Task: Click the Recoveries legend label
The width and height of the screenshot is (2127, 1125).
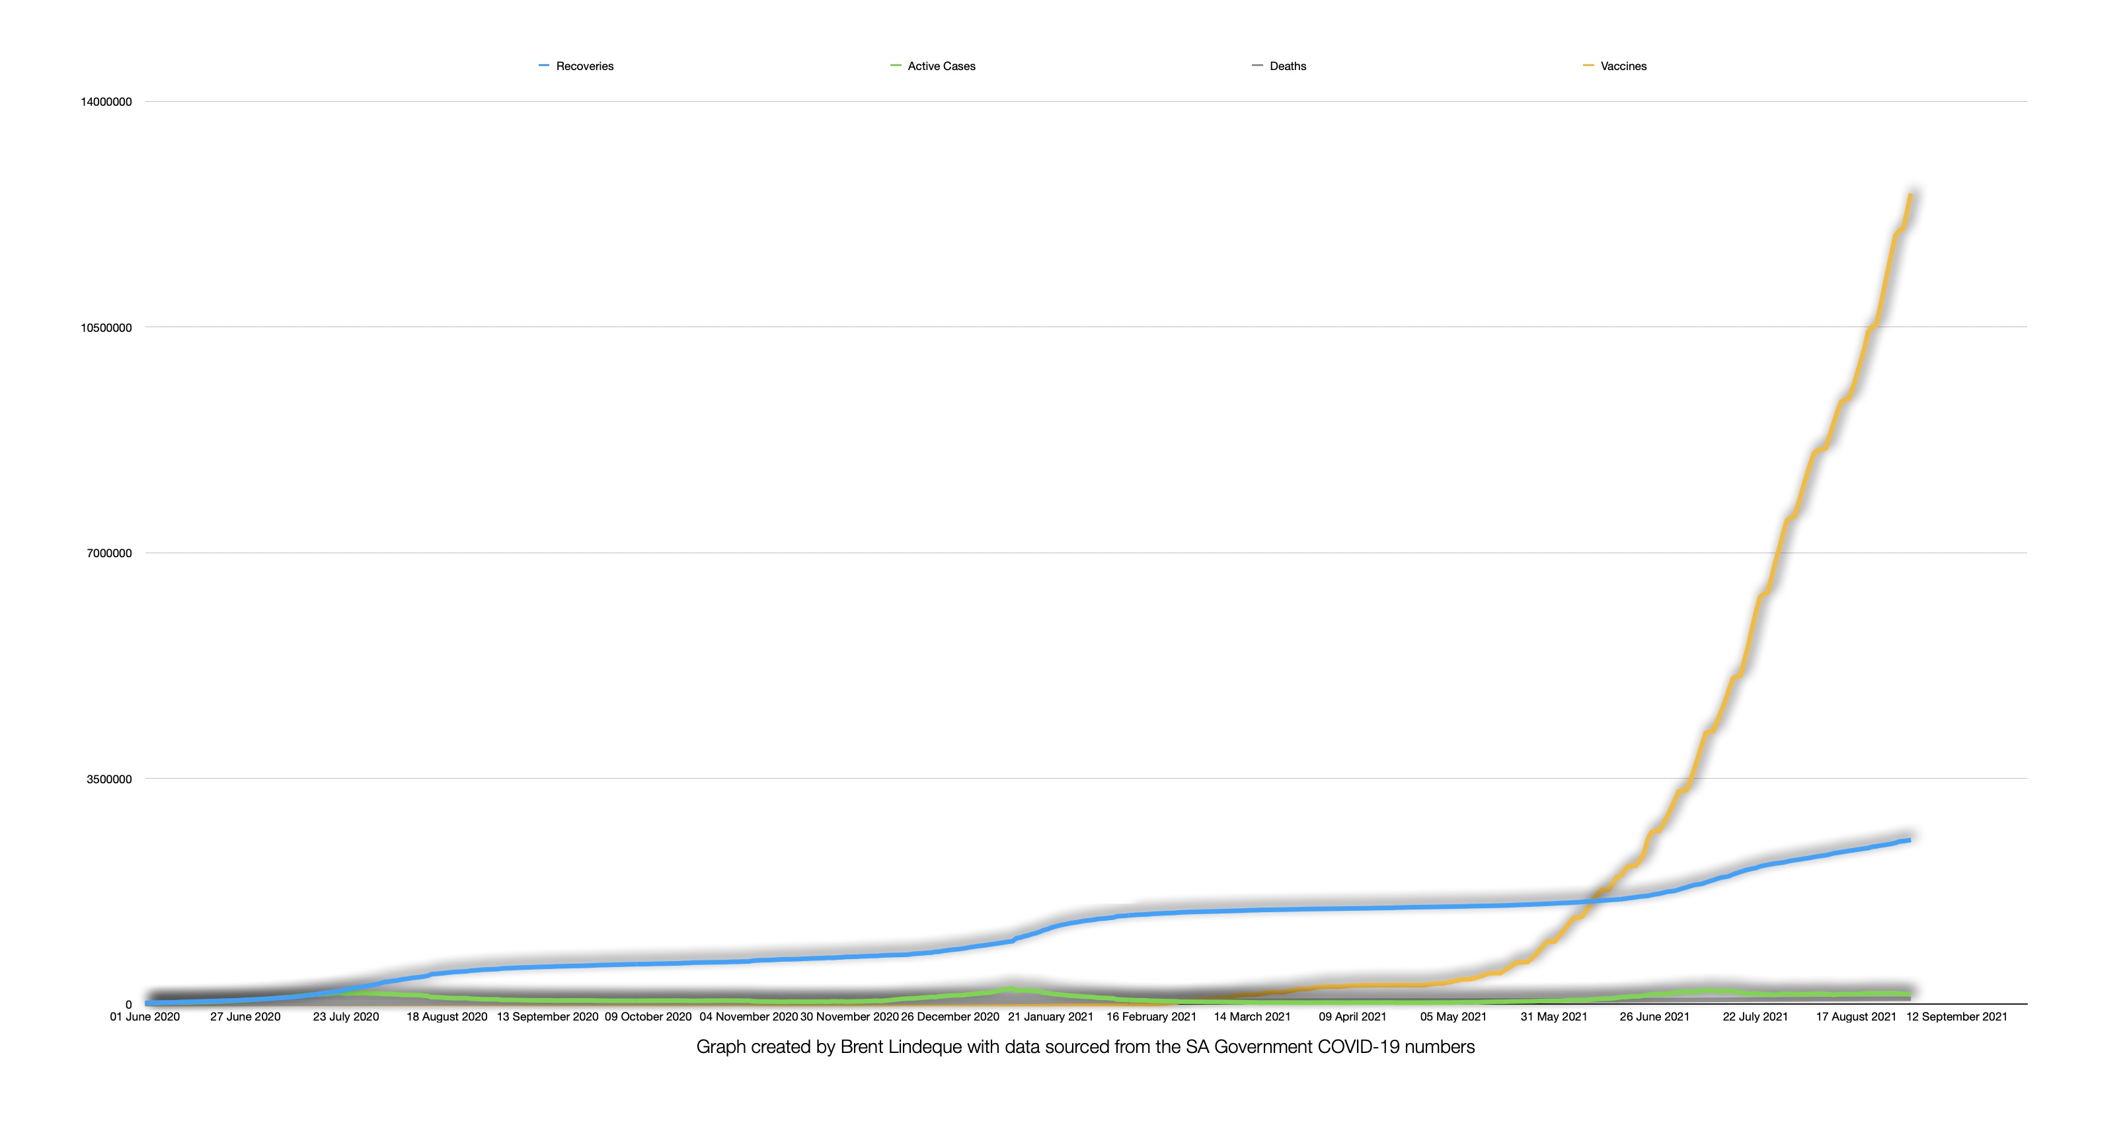Action: (x=584, y=66)
